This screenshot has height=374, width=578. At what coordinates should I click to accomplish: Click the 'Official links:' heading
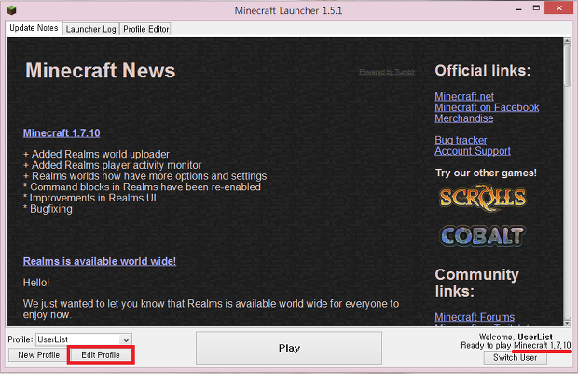pyautogui.click(x=483, y=70)
